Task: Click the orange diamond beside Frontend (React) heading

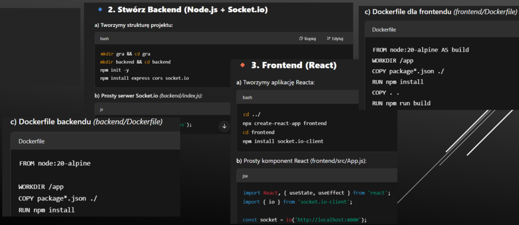Action: pos(242,65)
